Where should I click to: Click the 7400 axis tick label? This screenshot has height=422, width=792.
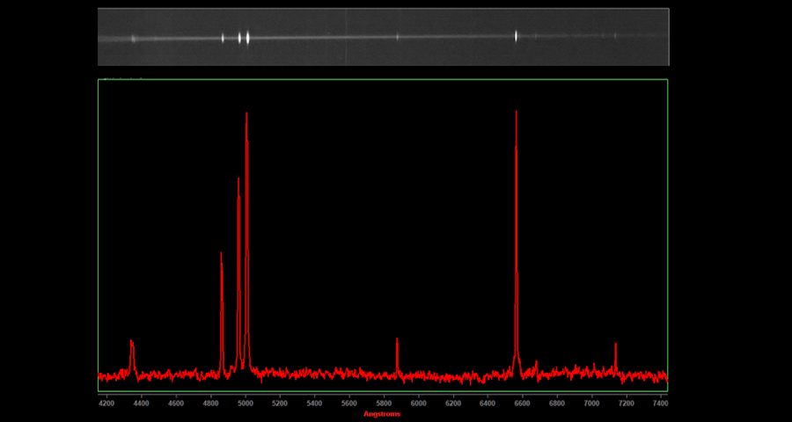click(x=661, y=404)
